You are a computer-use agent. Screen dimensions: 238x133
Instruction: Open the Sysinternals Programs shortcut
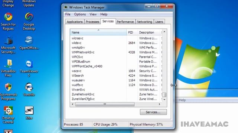tap(8, 92)
